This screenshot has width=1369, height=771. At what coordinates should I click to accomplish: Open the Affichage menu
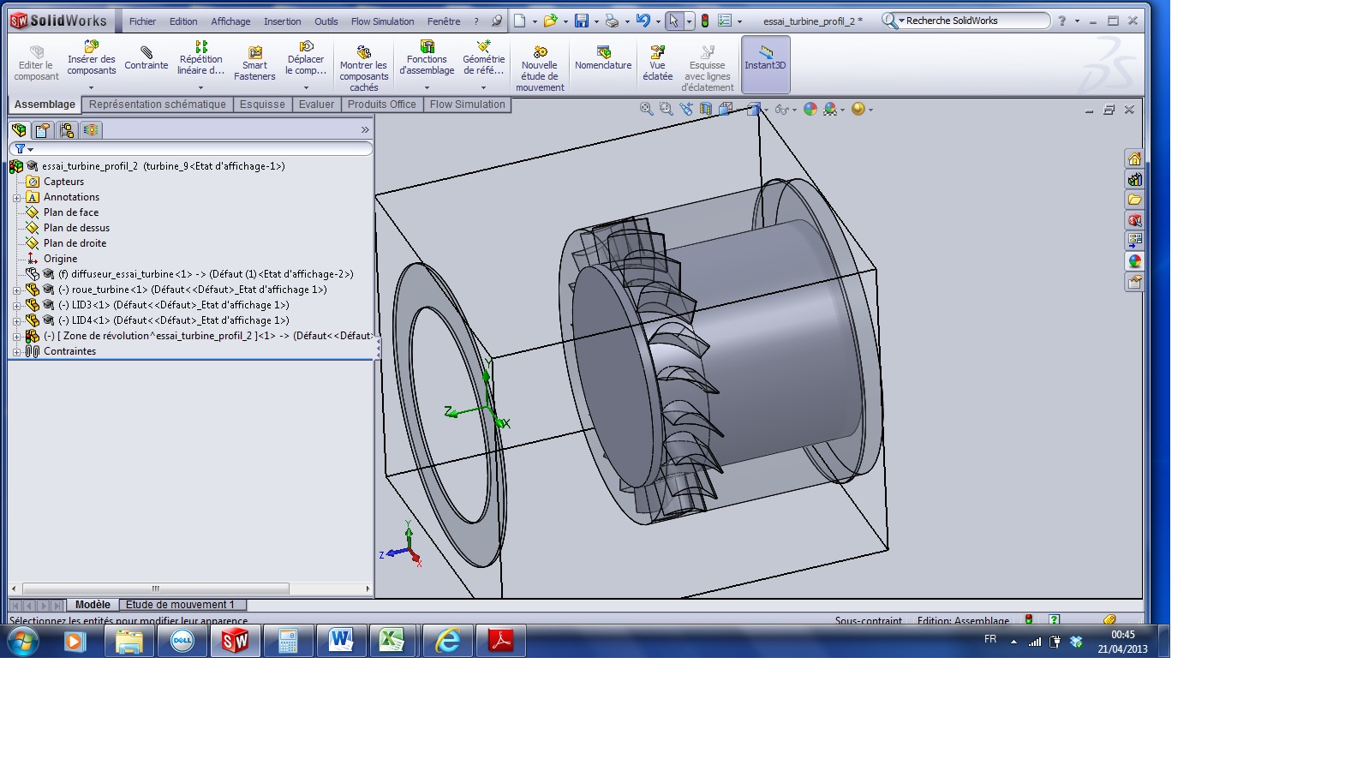point(230,21)
